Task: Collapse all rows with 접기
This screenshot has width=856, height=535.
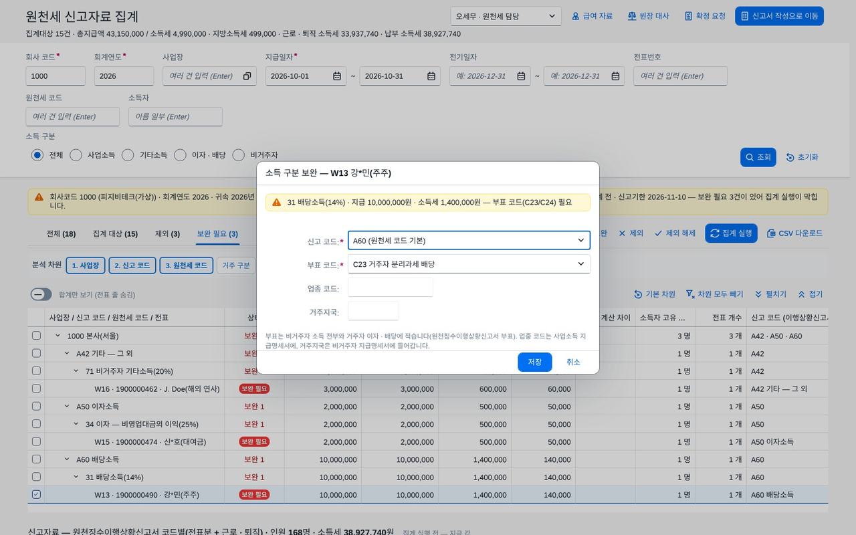Action: [811, 294]
